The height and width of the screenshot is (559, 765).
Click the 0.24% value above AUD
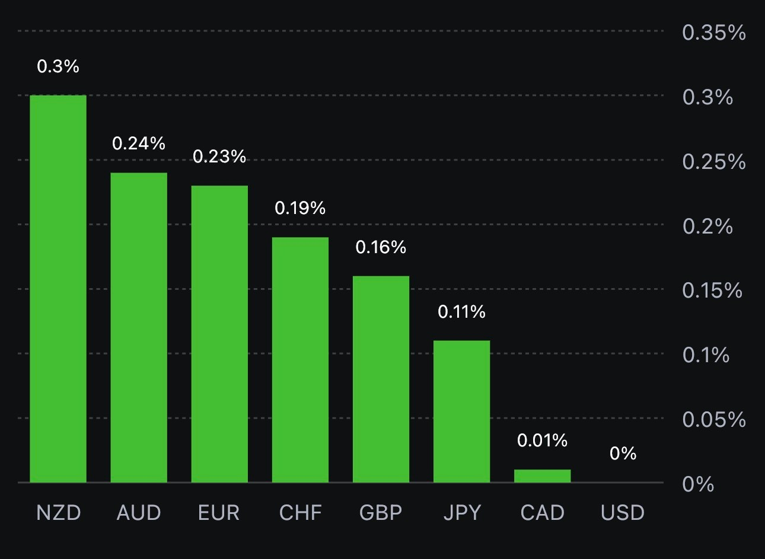point(139,143)
